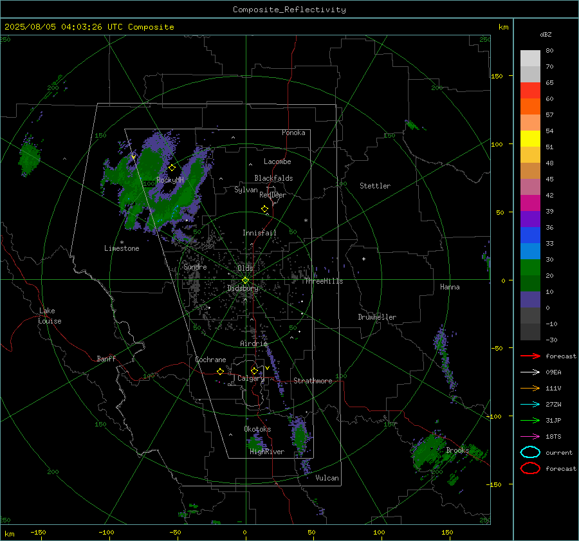Click the 'Didsbury' map label
The image size is (579, 541).
pyautogui.click(x=243, y=288)
